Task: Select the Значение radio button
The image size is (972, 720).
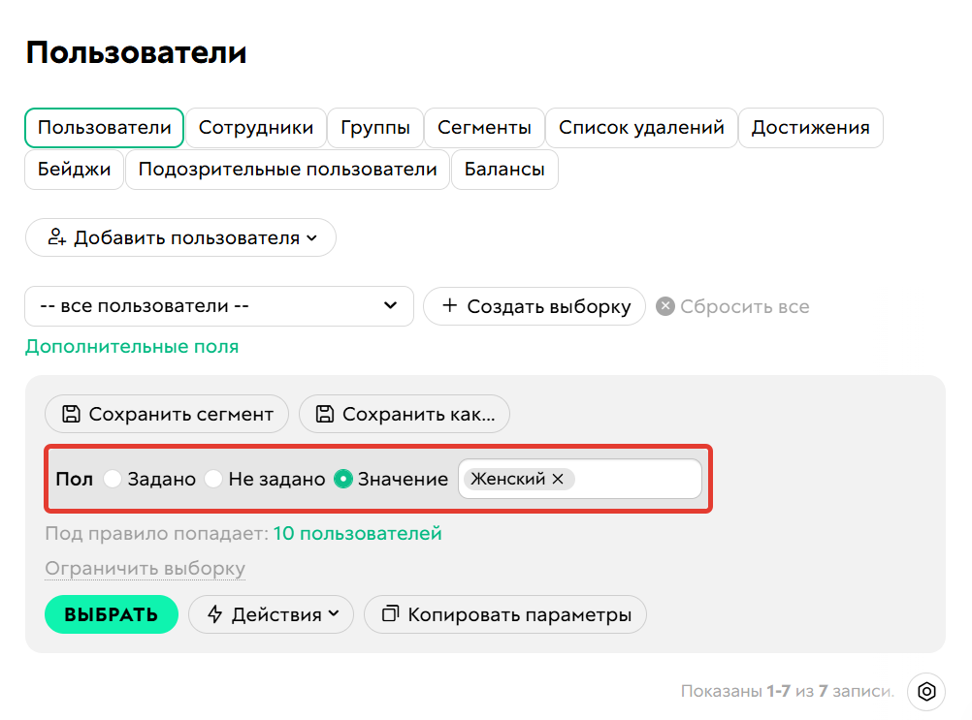Action: (345, 478)
